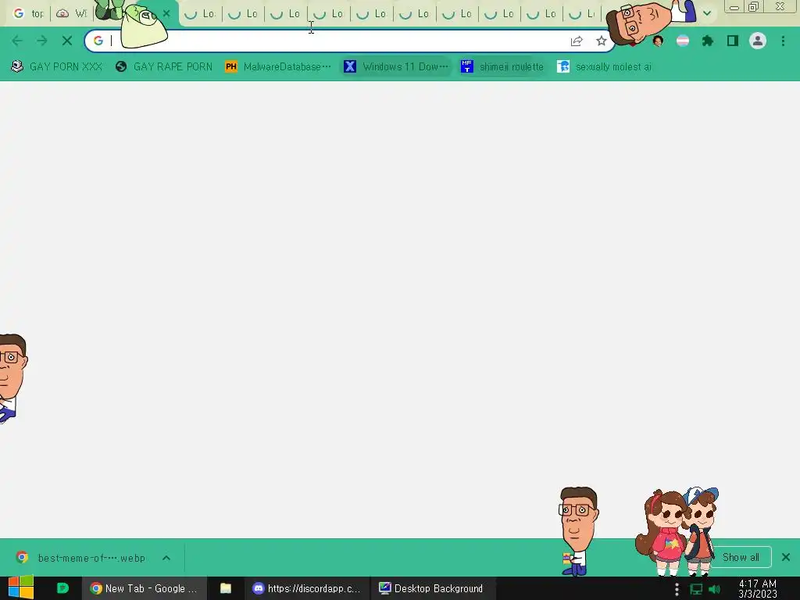Open the volume tray icon

pos(714,589)
